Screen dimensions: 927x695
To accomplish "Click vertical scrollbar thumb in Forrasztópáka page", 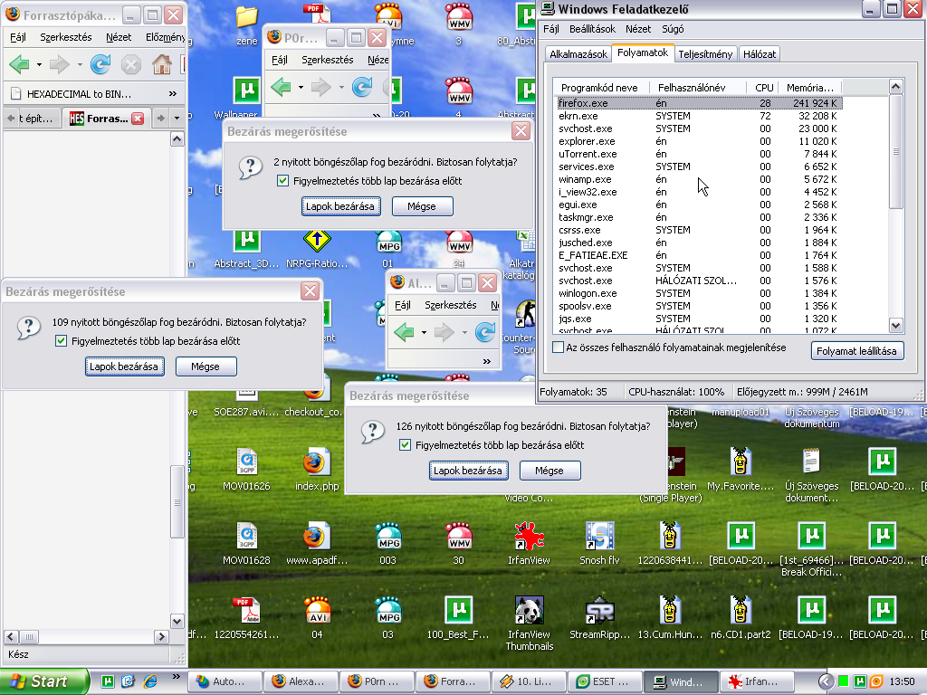I will pyautogui.click(x=177, y=501).
